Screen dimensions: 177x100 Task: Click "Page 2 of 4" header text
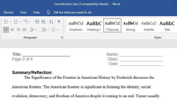click(x=22, y=59)
